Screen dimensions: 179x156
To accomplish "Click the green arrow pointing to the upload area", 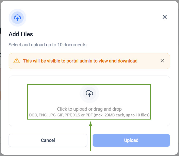I will coord(90,136).
